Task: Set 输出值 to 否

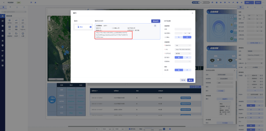Action: [187, 70]
